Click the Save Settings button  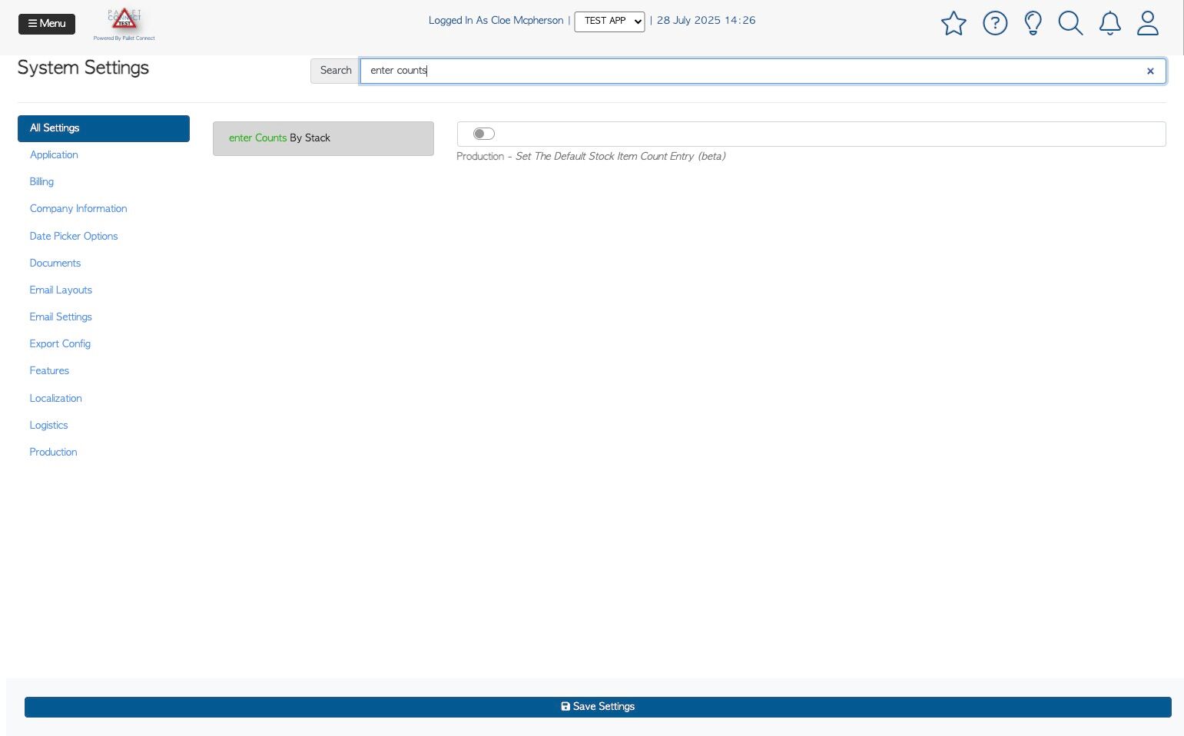click(598, 707)
